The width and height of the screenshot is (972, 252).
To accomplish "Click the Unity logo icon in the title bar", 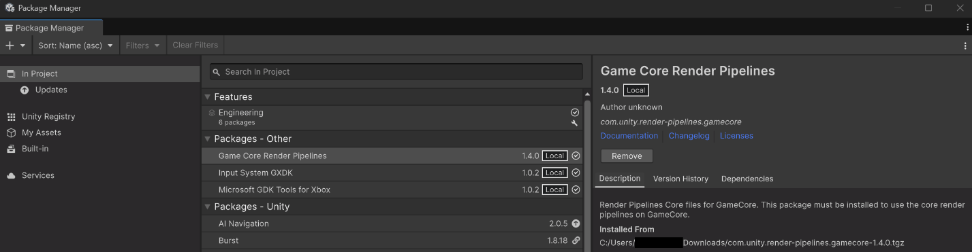I will click(x=10, y=8).
